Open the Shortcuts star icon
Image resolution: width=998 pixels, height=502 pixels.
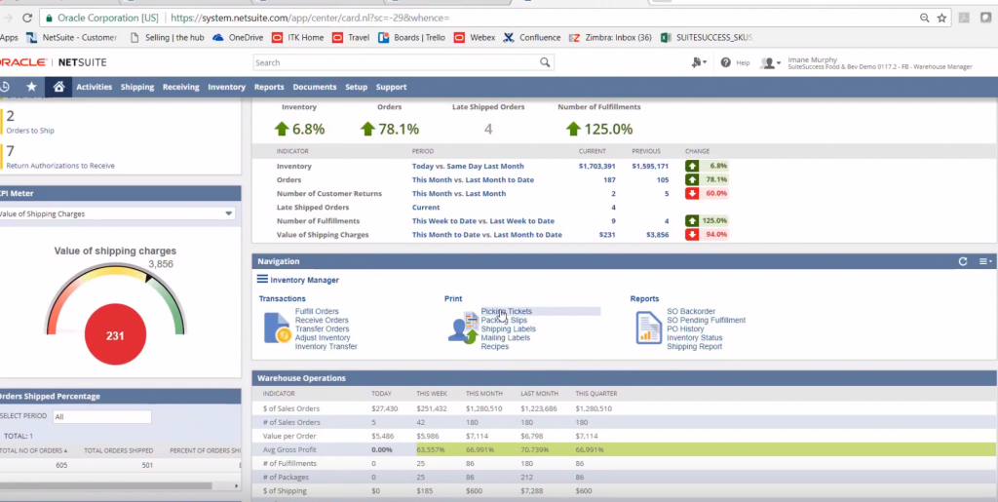click(x=32, y=87)
